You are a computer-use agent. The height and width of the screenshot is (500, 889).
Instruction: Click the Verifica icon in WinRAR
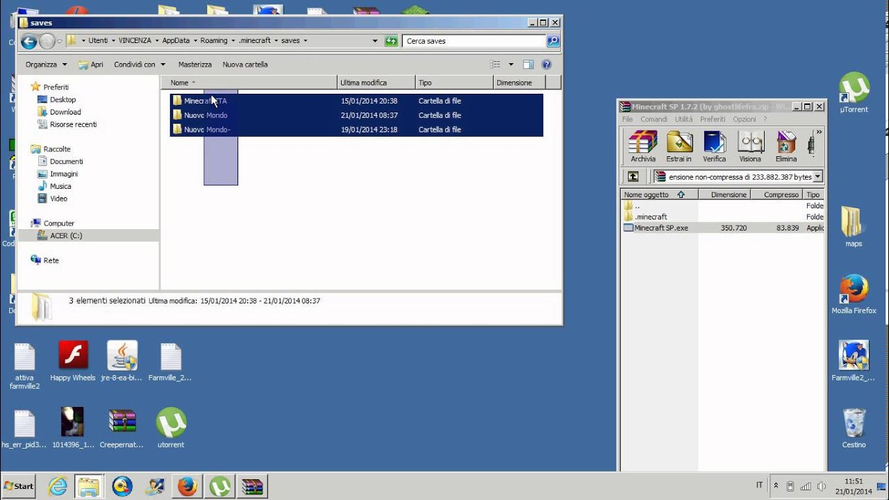[715, 146]
